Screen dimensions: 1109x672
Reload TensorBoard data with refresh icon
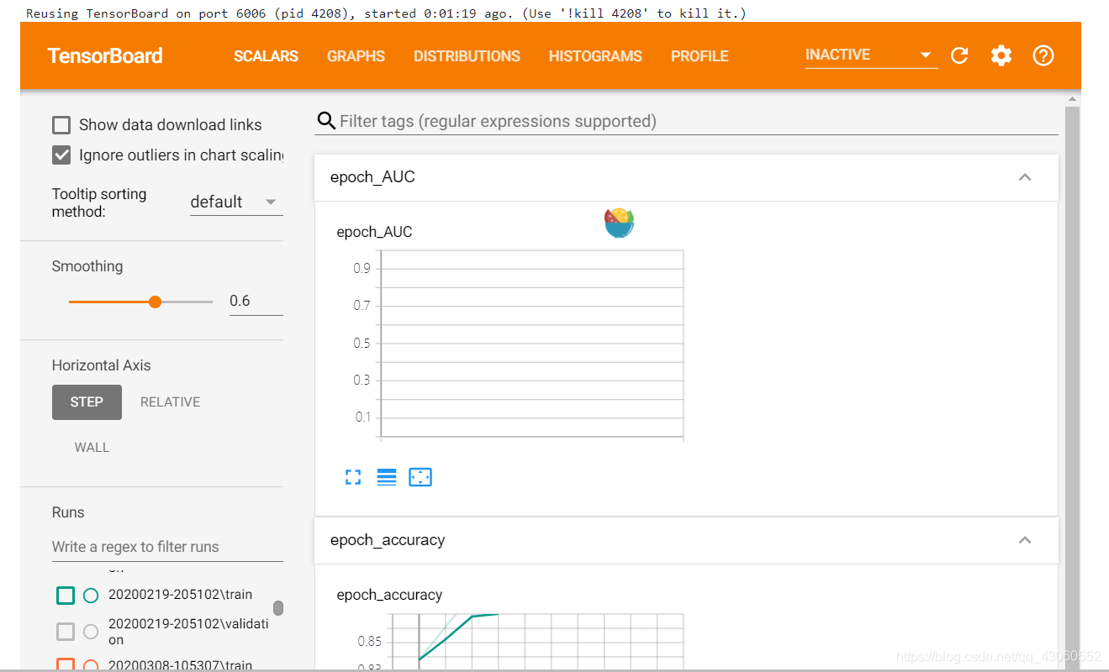959,55
